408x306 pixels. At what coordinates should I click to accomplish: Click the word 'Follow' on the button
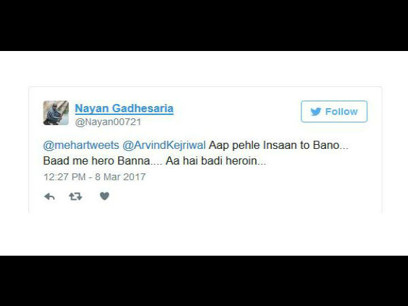[x=341, y=112]
